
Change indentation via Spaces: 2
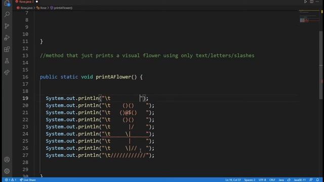250,180
